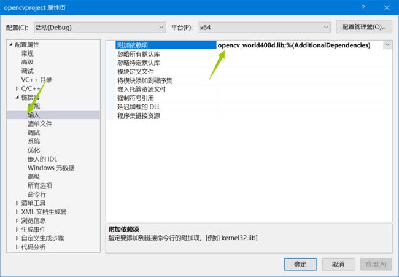Open the 附加依赖项 value dropdown arrow

(387, 45)
